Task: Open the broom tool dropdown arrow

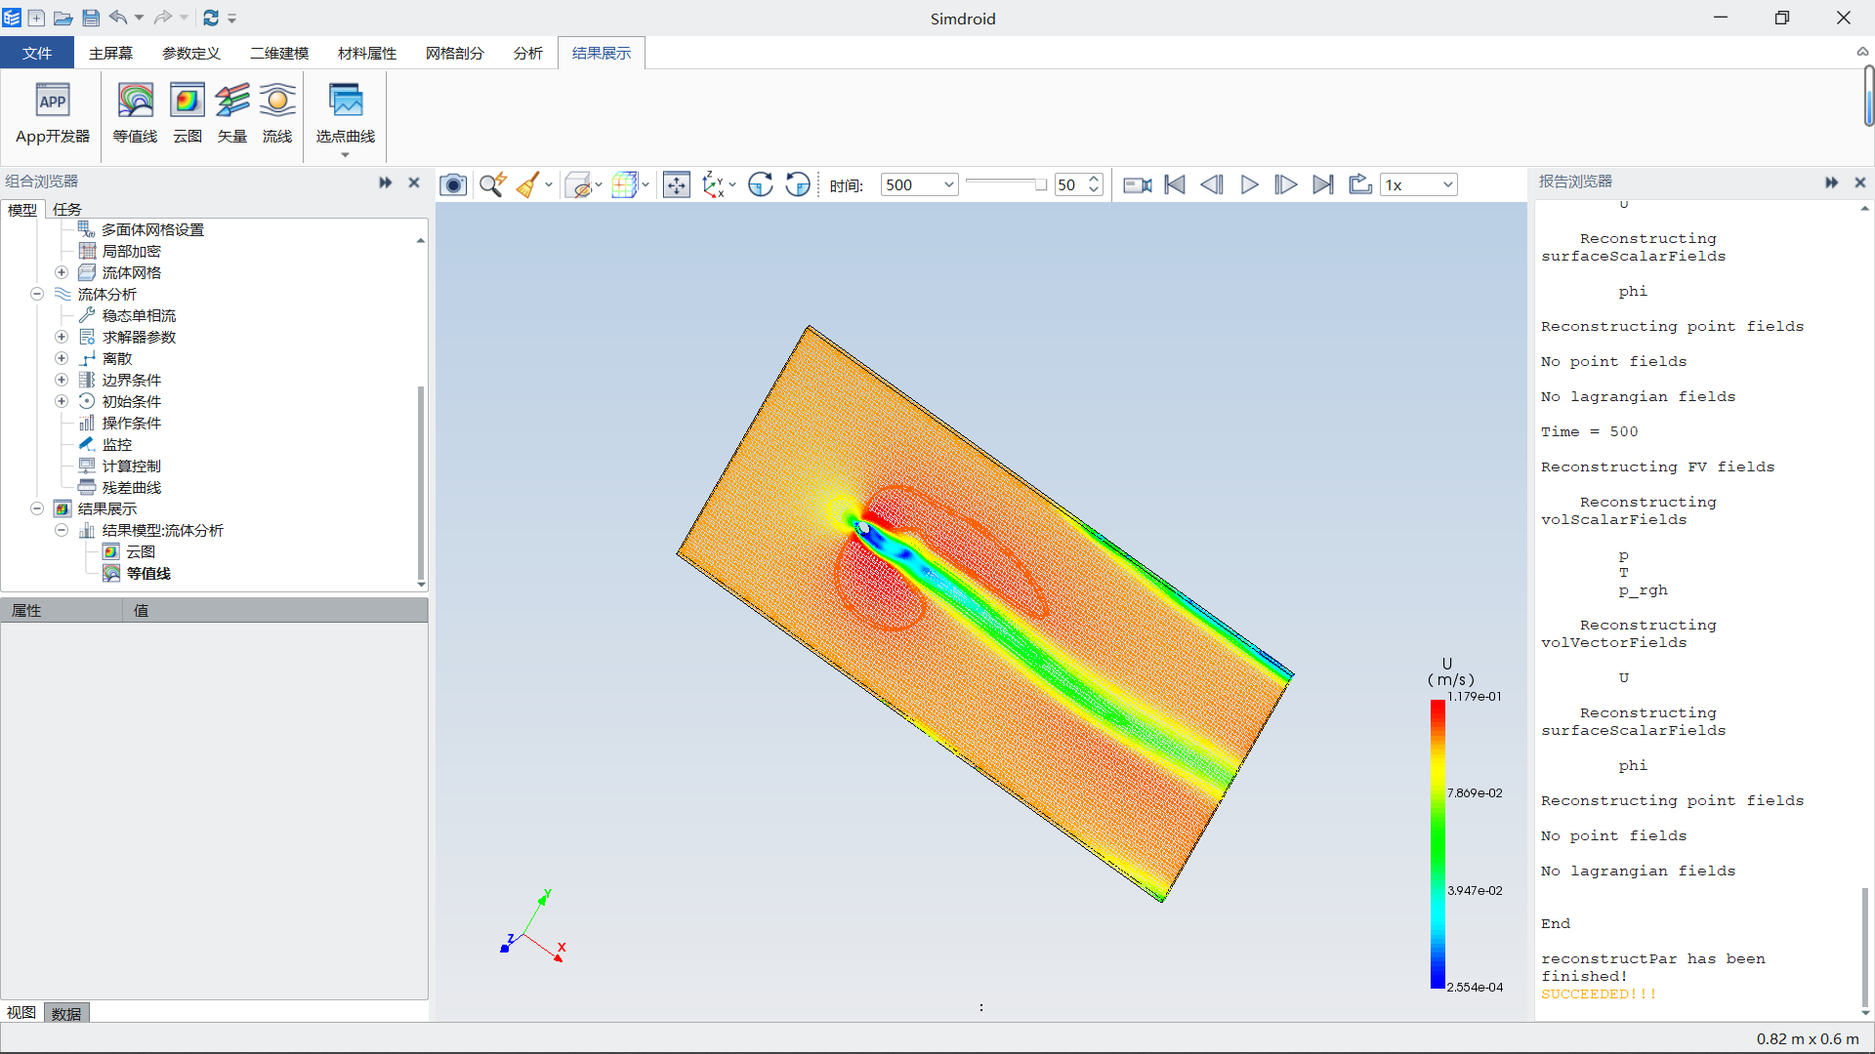Action: click(549, 184)
